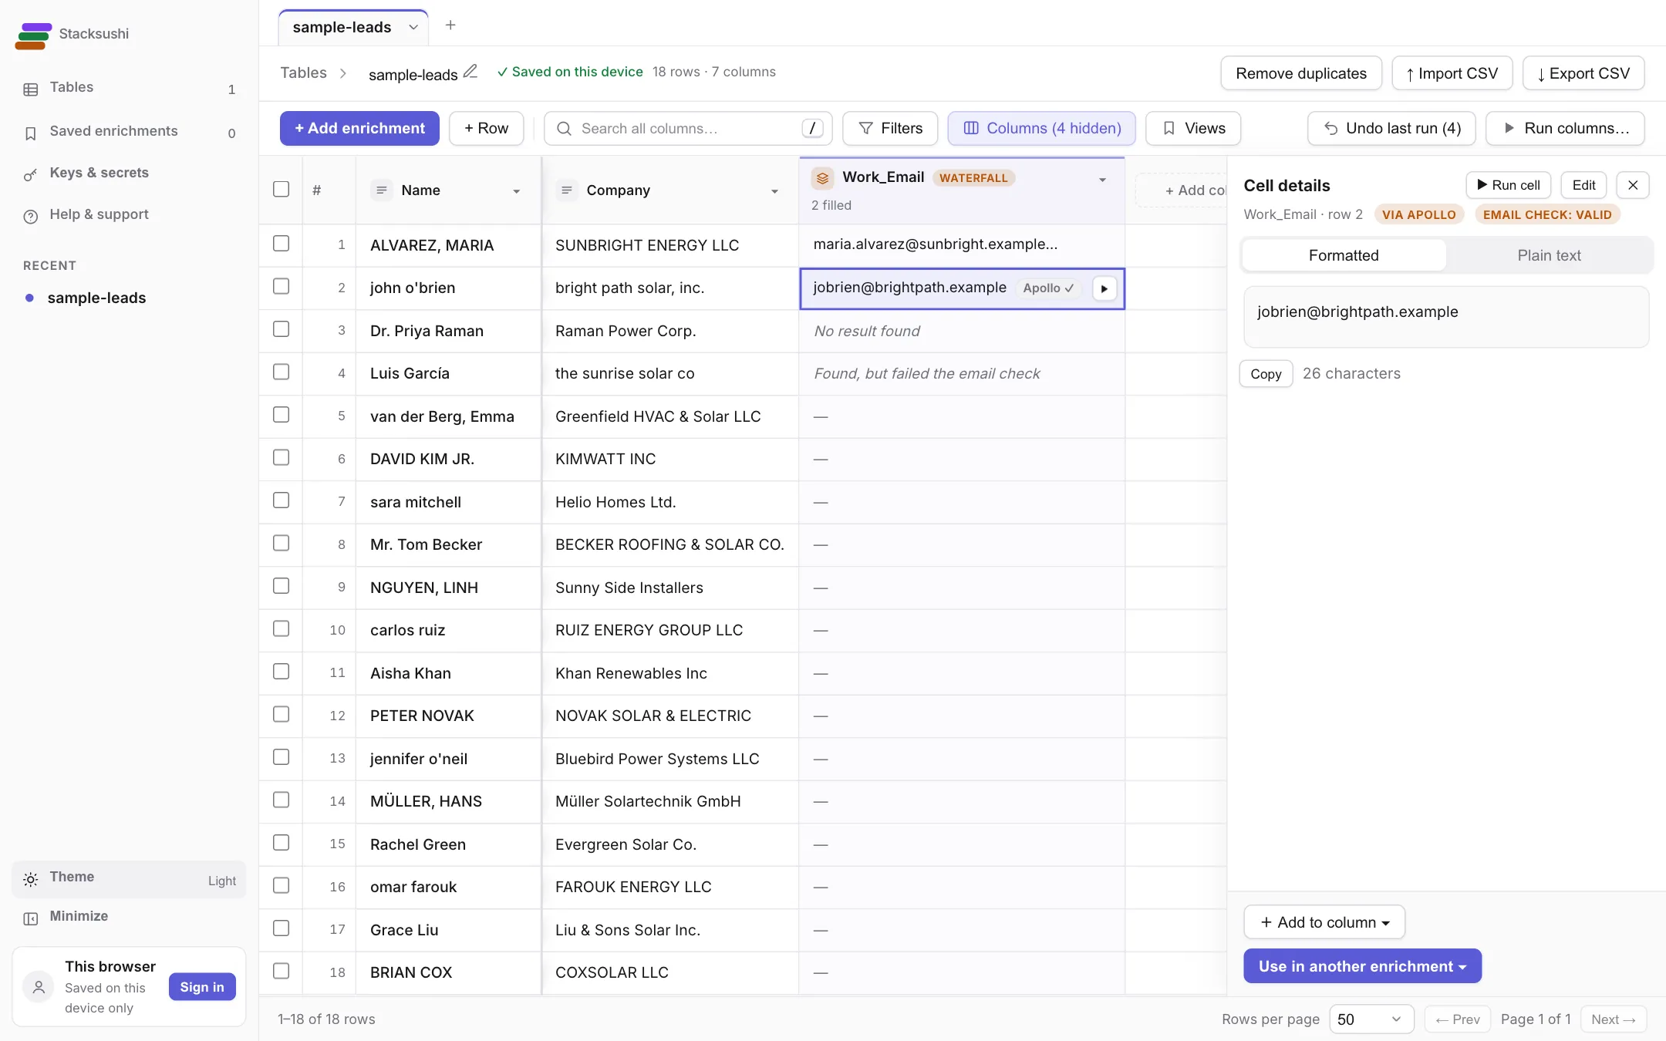Export the table as CSV
This screenshot has height=1041, width=1666.
point(1583,73)
